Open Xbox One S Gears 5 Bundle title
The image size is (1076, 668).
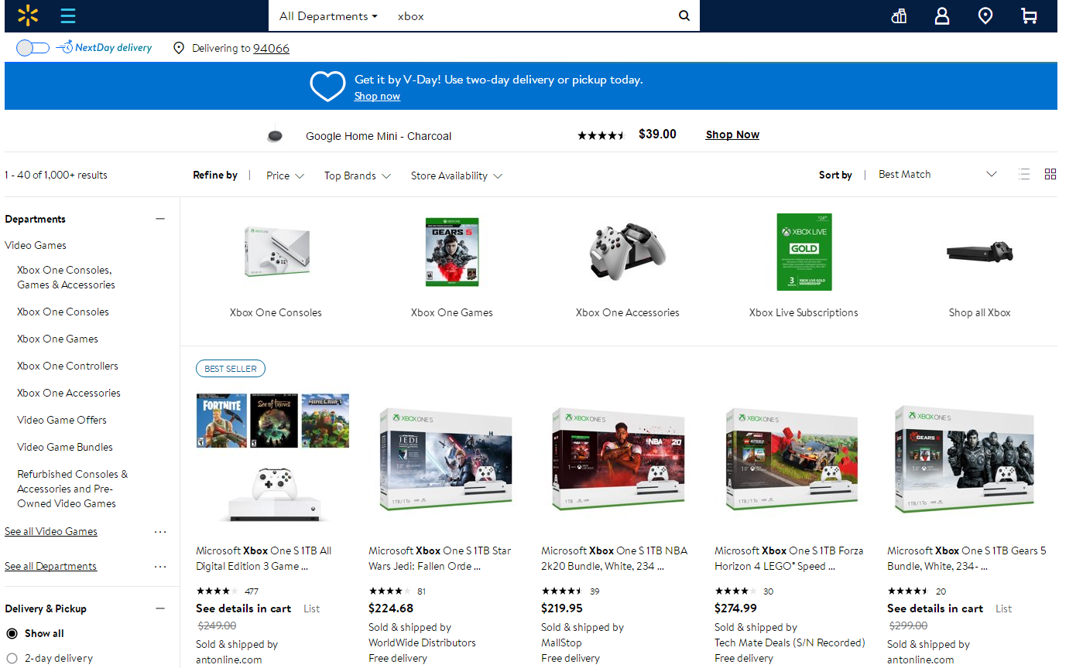pyautogui.click(x=967, y=558)
